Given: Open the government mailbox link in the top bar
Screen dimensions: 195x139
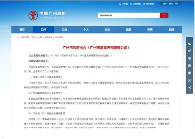Looking at the screenshot, I should (149, 4).
